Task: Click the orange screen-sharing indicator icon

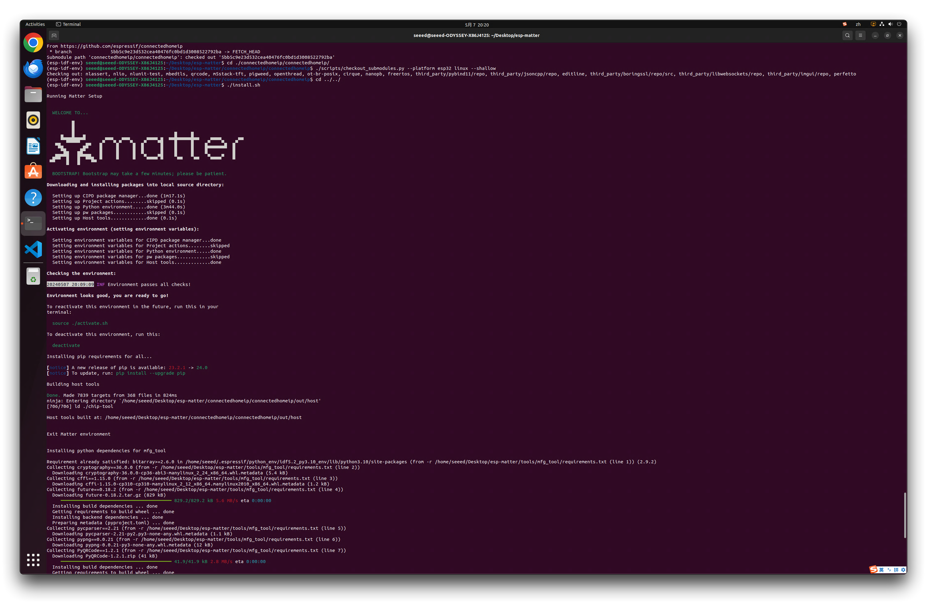Action: pos(873,24)
